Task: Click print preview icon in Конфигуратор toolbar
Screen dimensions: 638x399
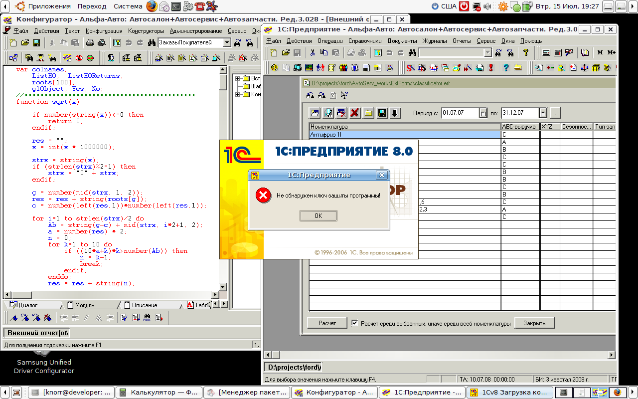Action: pyautogui.click(x=101, y=43)
